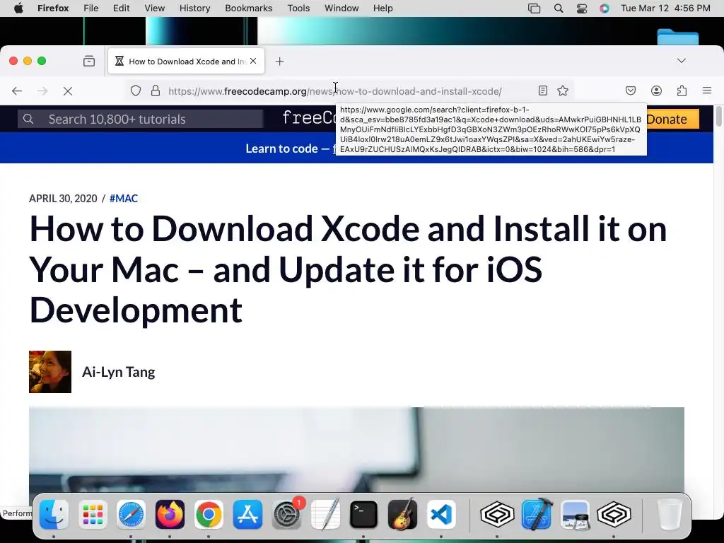Open the #MAC tag link
Image resolution: width=724 pixels, height=543 pixels.
coord(124,199)
